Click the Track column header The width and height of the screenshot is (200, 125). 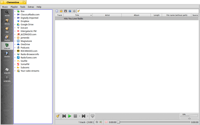[59, 15]
